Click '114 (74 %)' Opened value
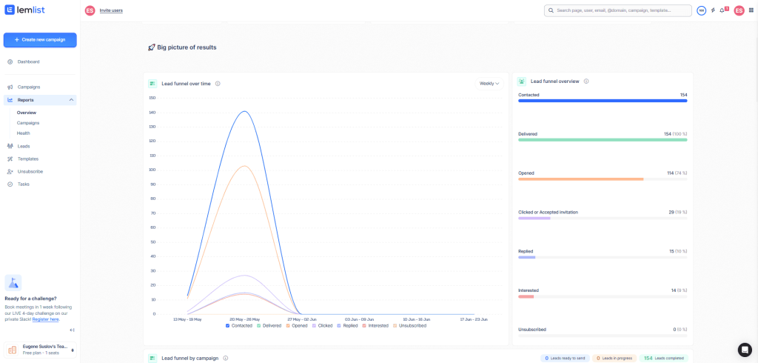 pyautogui.click(x=677, y=173)
